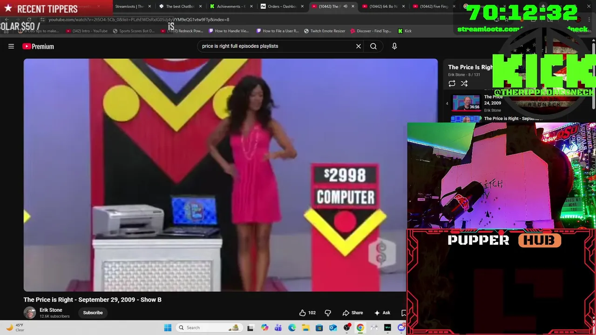
Task: Switch to Google Chrome in taskbar
Action: click(x=360, y=328)
